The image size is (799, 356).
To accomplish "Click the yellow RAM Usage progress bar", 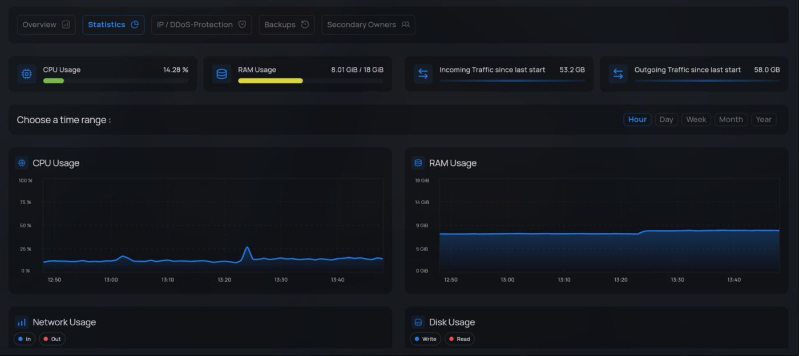I will (271, 80).
